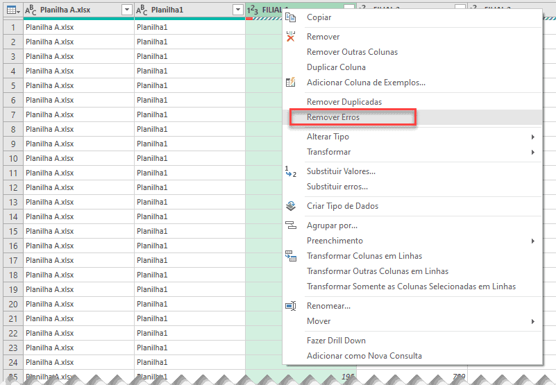The image size is (556, 385).
Task: Select Fazer Drill Down
Action: 412,341
